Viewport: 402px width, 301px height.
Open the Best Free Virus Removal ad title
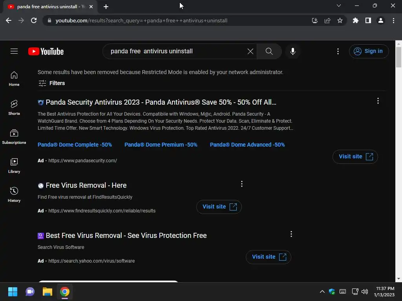[126, 236]
